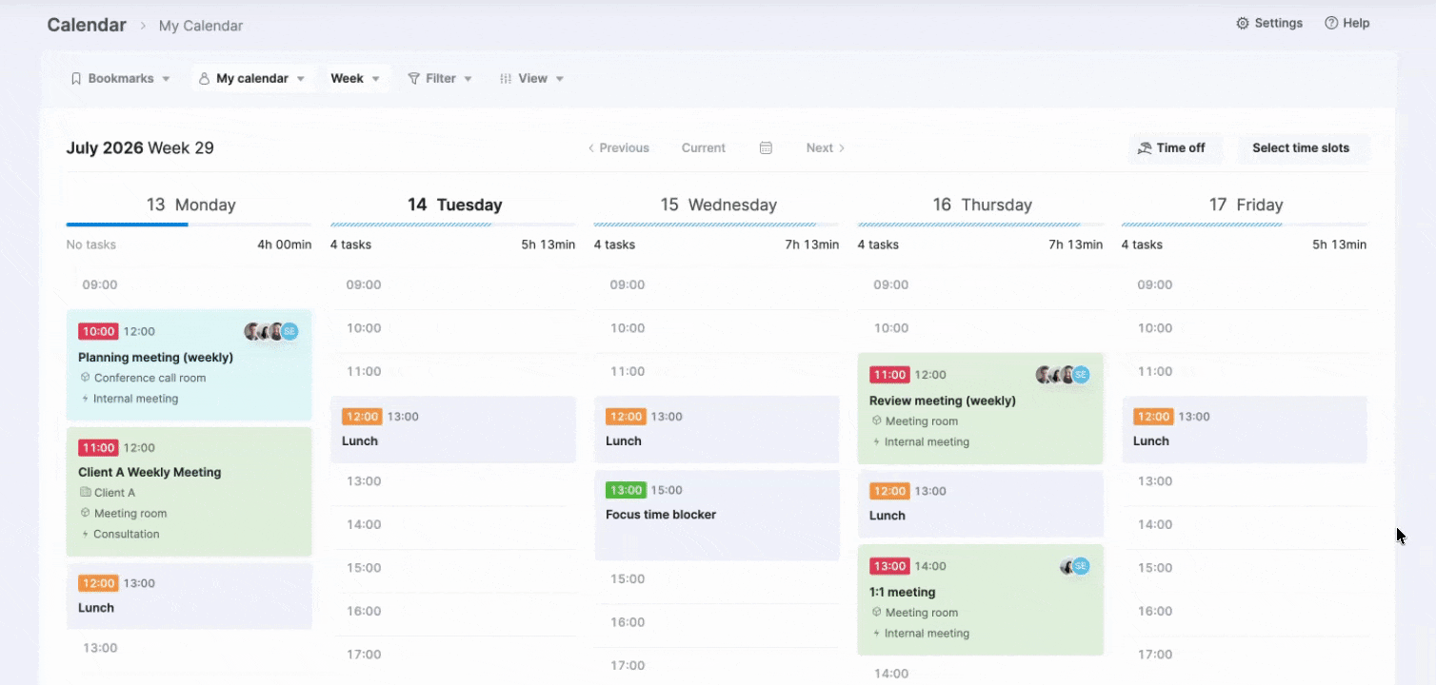
Task: Click the Time off beach umbrella icon
Action: coord(1145,147)
